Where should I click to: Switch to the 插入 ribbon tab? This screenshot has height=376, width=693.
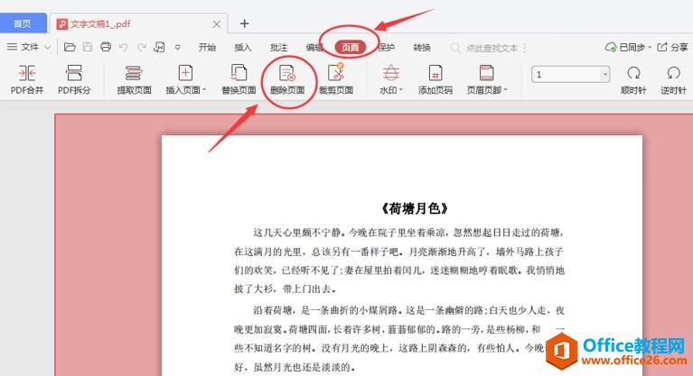tap(243, 47)
